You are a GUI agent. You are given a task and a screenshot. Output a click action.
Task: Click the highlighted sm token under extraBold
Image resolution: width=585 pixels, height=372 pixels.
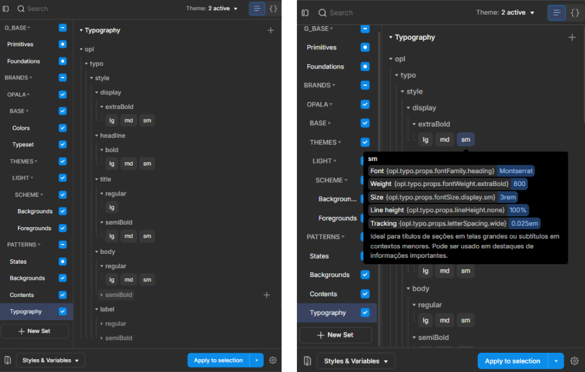click(x=465, y=139)
